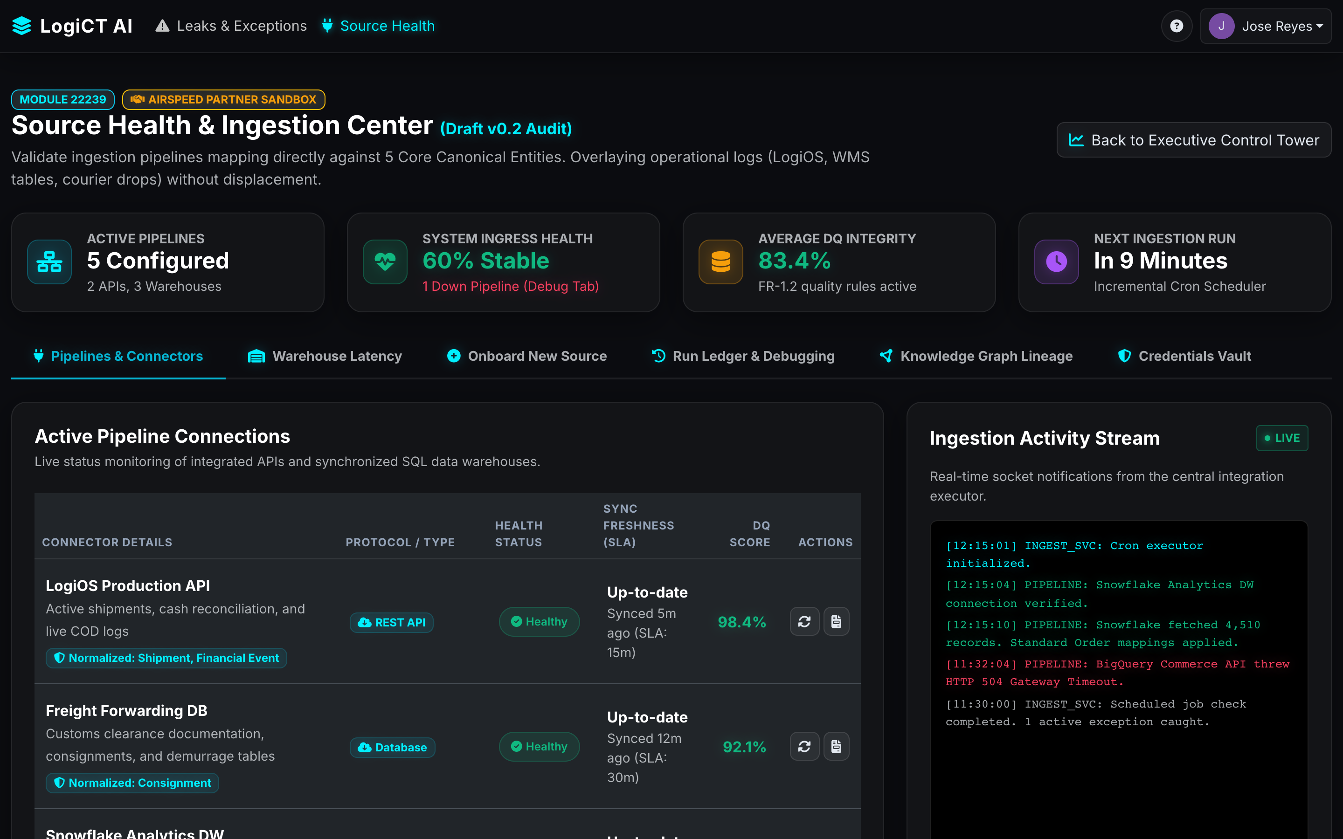
Task: Click Back to Executive Control Tower button
Action: pyautogui.click(x=1194, y=140)
